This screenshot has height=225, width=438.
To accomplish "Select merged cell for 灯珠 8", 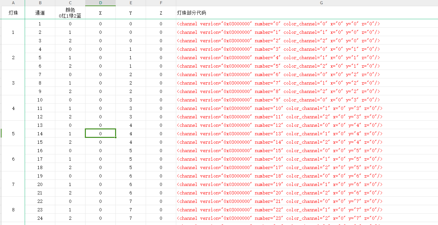I will [x=13, y=210].
